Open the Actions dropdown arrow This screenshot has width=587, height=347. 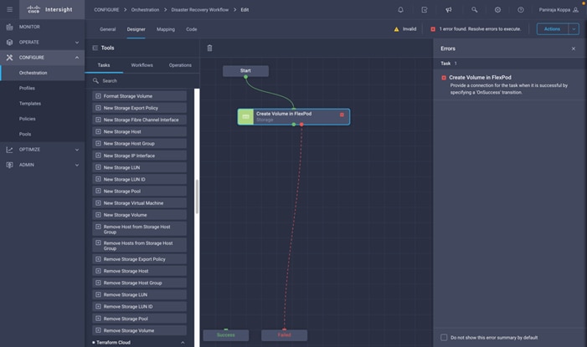pyautogui.click(x=574, y=29)
